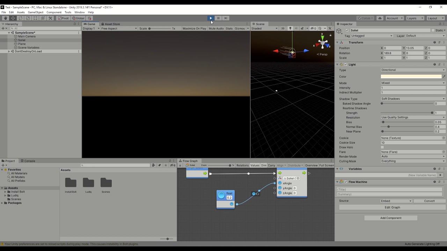This screenshot has width=447, height=251.
Task: Open the GameObject menu
Action: pos(36,12)
